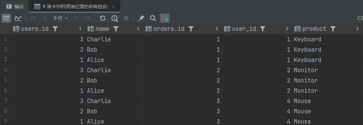Viewport: 363px width, 125px height.
Task: Open filter for product column
Action: [333, 29]
